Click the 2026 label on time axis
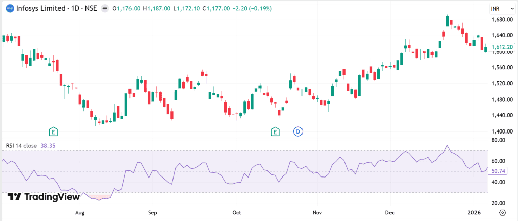The height and width of the screenshot is (221, 518). pos(474,212)
